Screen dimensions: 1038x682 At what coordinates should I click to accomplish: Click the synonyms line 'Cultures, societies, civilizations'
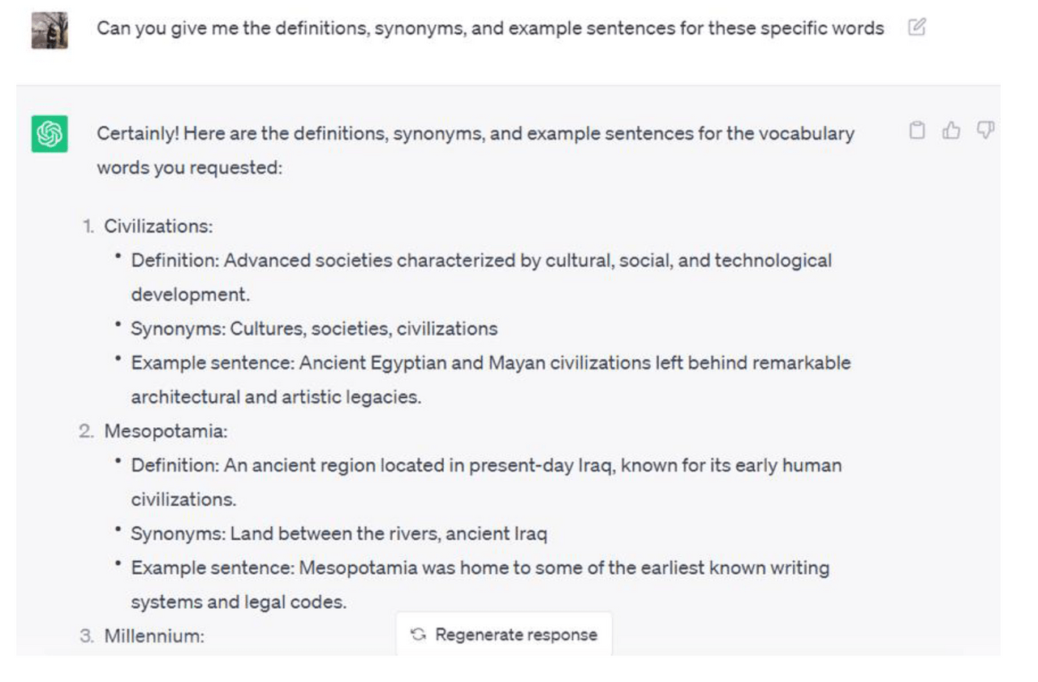(314, 329)
